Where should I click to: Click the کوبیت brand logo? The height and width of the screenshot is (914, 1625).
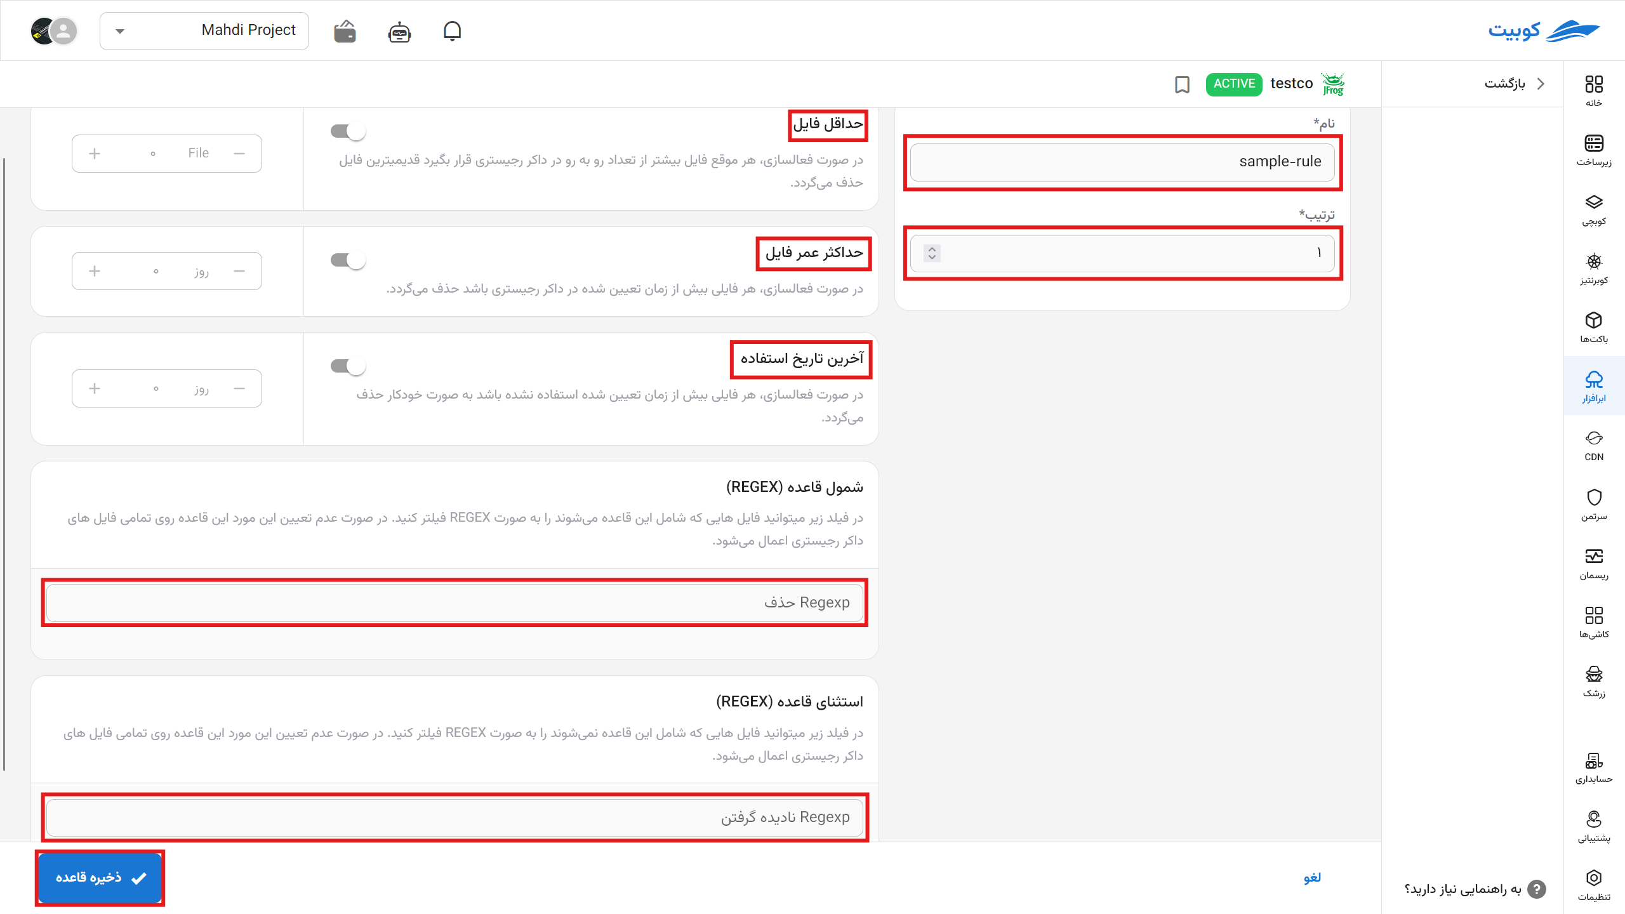pos(1544,30)
